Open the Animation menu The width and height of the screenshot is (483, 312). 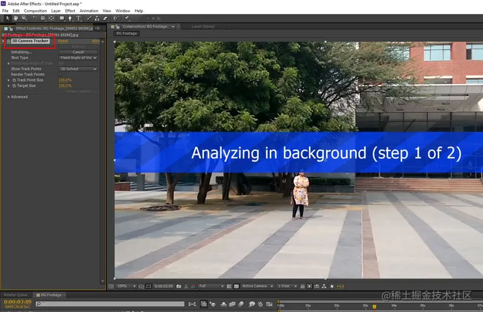[x=89, y=11]
